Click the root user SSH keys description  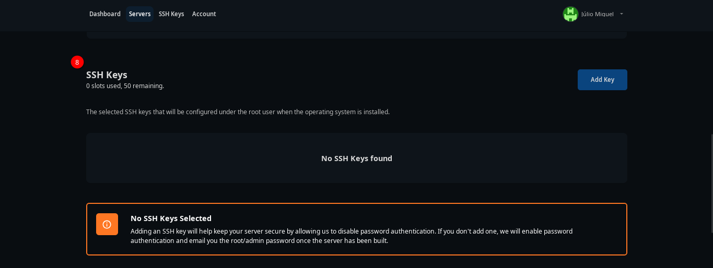coord(238,112)
